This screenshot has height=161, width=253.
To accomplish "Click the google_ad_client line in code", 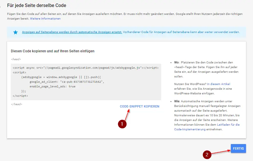I will pos(67,82).
